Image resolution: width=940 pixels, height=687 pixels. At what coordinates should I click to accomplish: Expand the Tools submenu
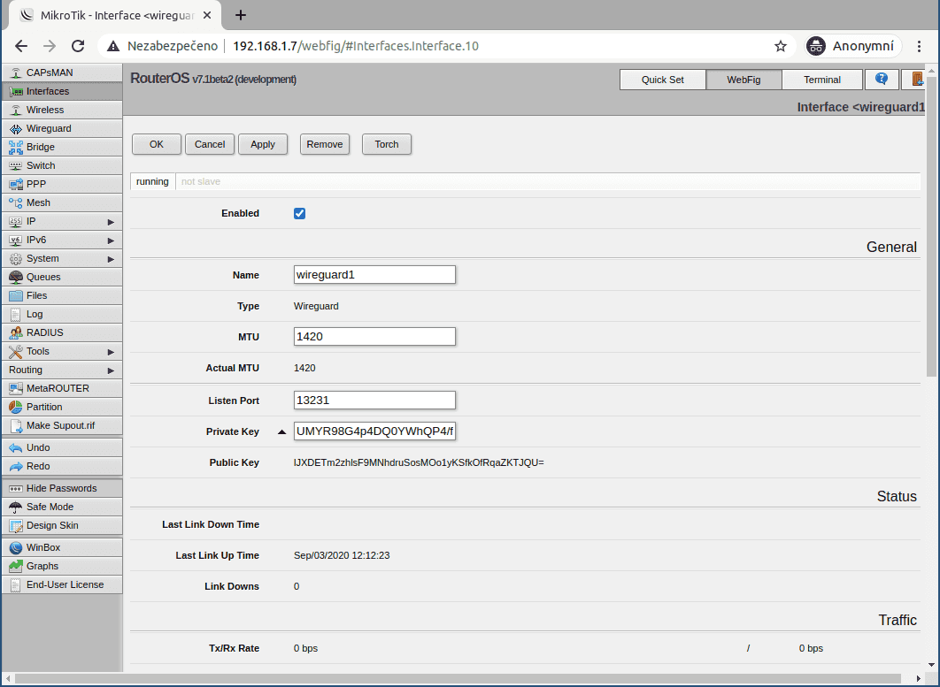[111, 352]
